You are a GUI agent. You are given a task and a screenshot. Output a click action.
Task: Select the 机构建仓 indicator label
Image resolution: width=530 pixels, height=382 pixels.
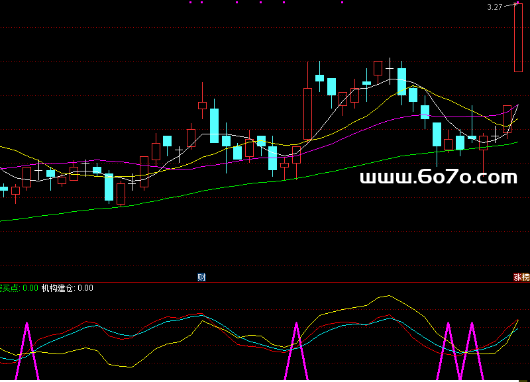58,288
